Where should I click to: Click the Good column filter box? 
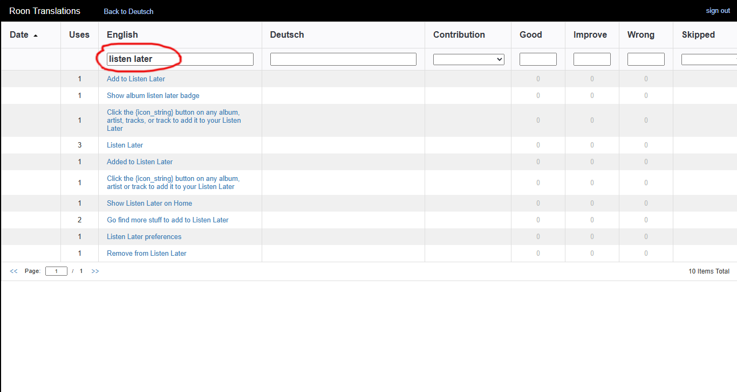coord(538,59)
